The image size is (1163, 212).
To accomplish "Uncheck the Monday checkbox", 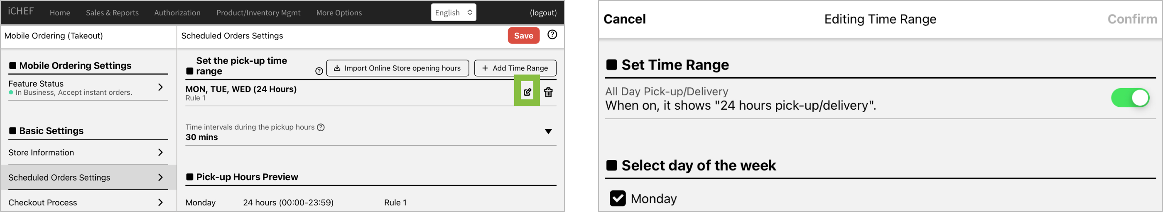I will tap(617, 198).
